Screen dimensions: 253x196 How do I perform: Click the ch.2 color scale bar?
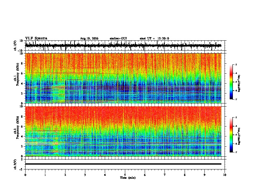click(231, 135)
